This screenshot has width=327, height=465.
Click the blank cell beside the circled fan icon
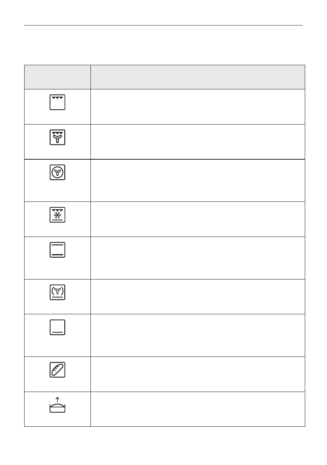(x=197, y=180)
